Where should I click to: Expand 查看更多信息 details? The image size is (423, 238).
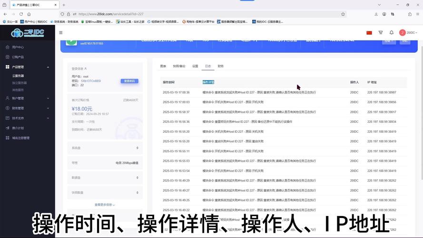105,205
